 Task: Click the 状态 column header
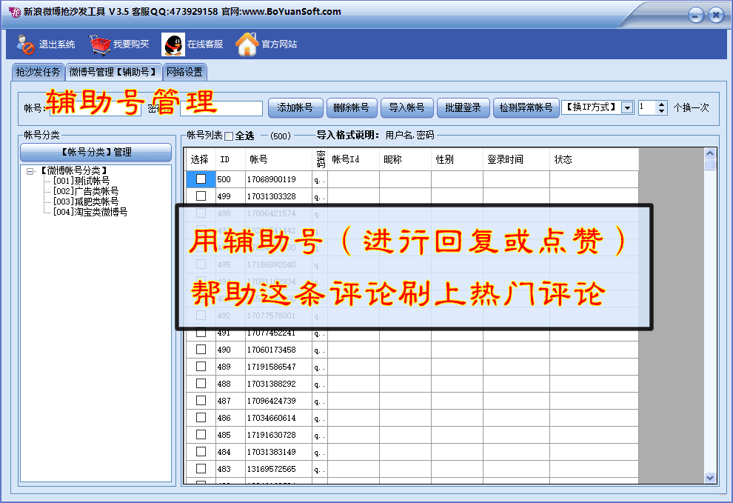tap(594, 159)
